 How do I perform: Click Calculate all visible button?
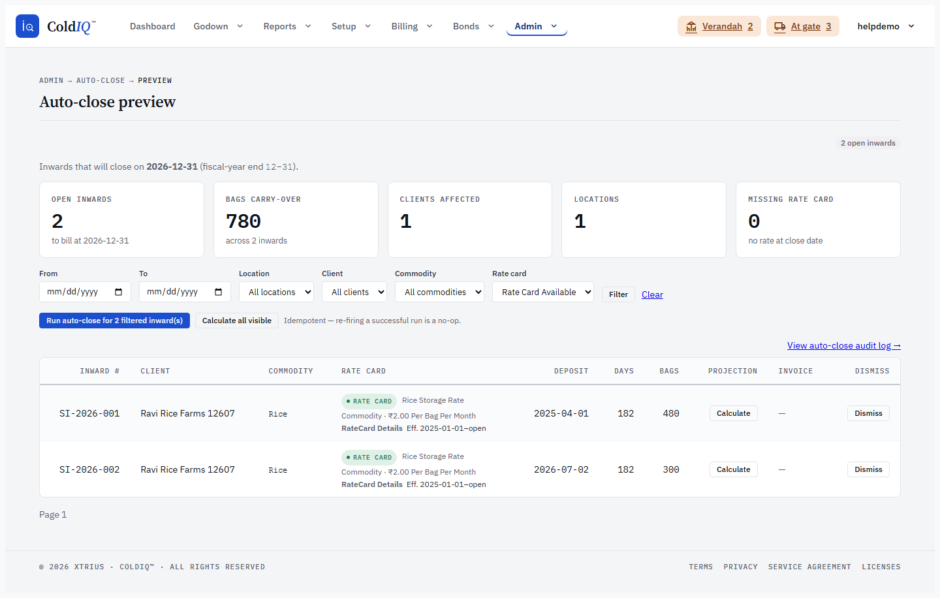(237, 321)
